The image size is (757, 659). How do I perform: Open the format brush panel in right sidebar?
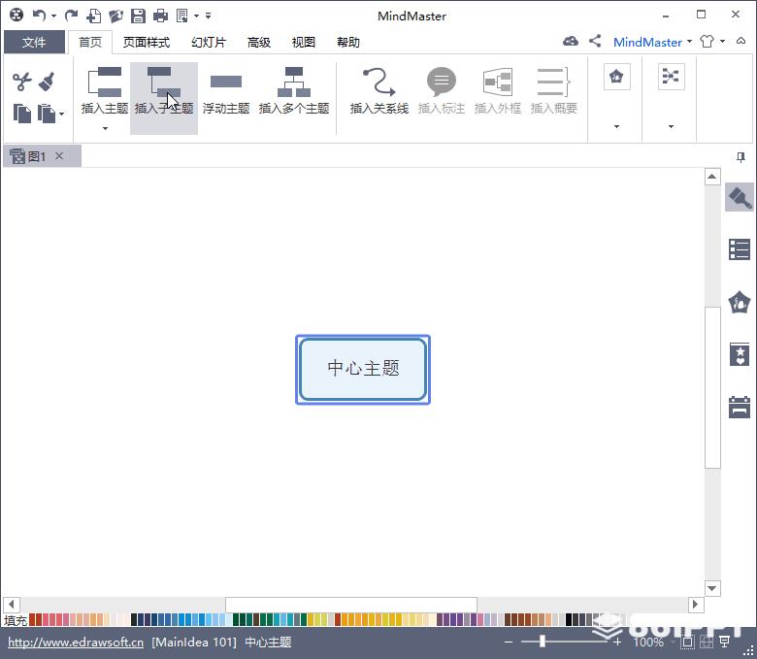click(740, 197)
